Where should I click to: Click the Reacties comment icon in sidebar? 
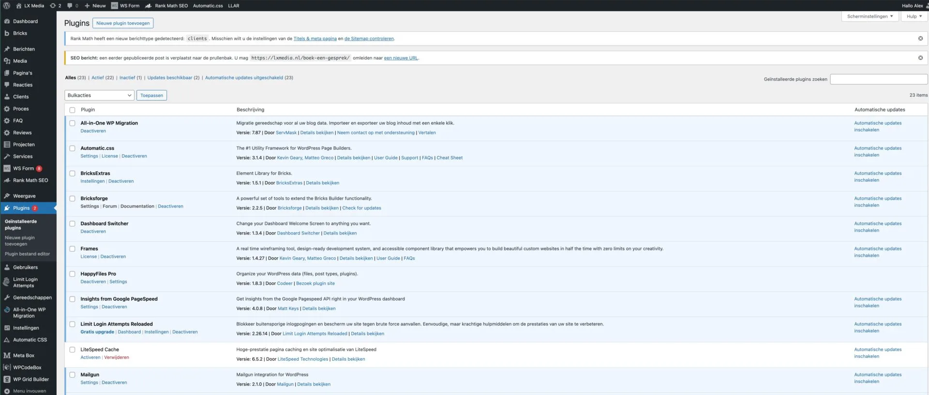click(x=7, y=85)
